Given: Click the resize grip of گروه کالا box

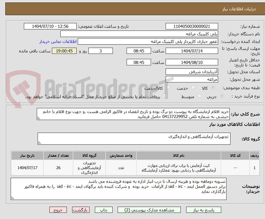Looking at the screenshot, I should 39,142.
